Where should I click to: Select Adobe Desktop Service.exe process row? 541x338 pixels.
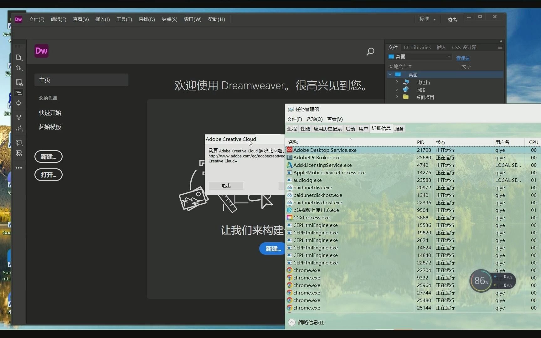pos(413,150)
